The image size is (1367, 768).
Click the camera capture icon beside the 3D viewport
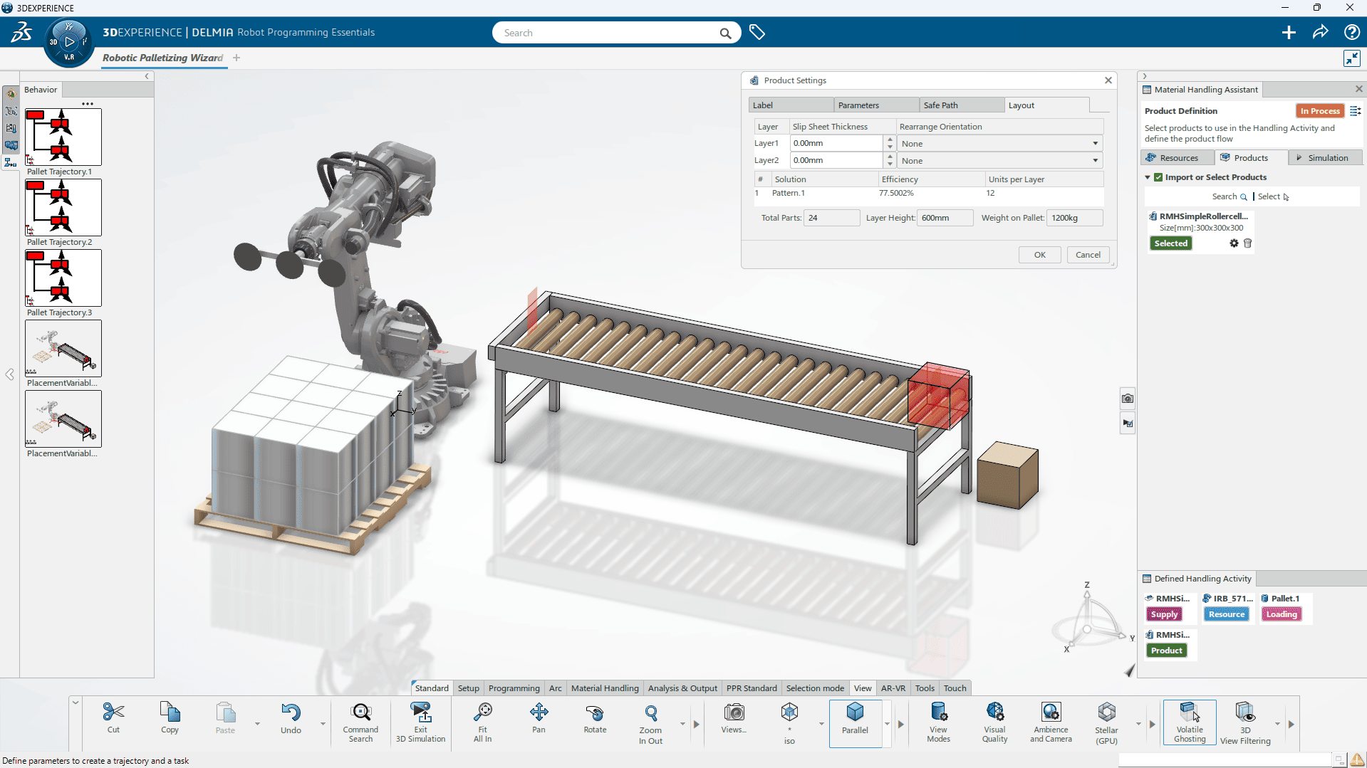(1128, 398)
